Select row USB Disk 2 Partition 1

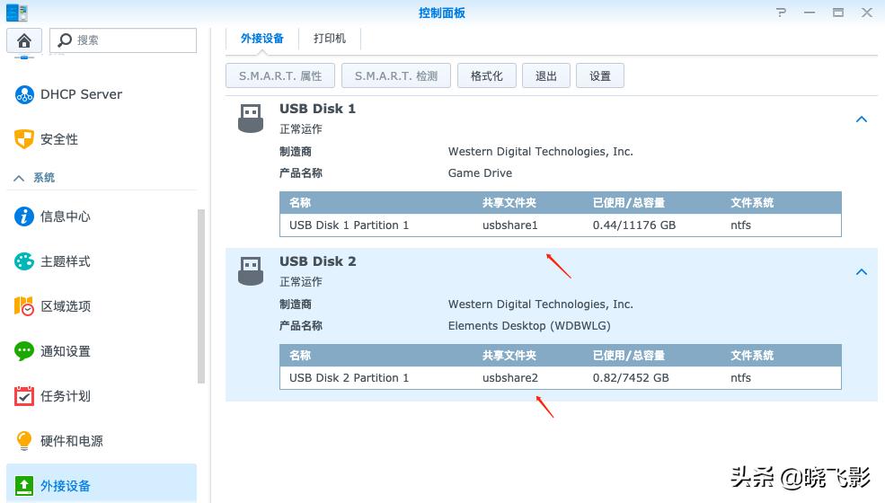[561, 377]
